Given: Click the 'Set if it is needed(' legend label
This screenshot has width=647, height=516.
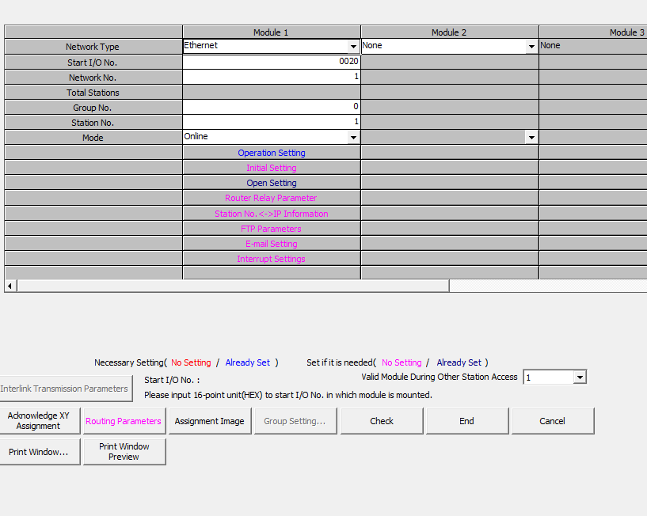Looking at the screenshot, I should point(341,362).
